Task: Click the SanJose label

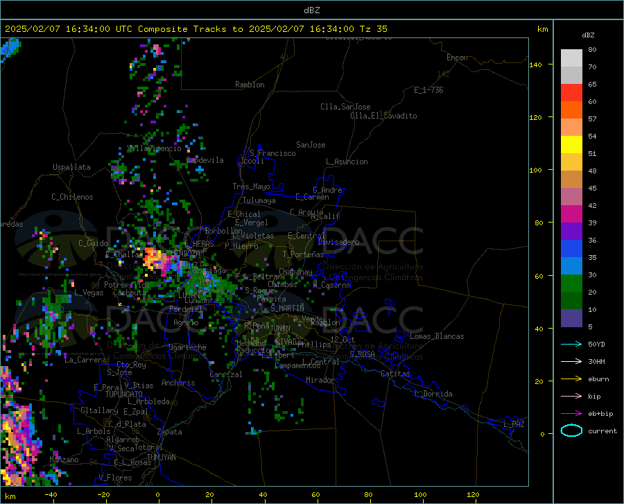Action: tap(311, 145)
